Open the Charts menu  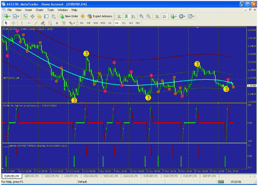coord(40,10)
